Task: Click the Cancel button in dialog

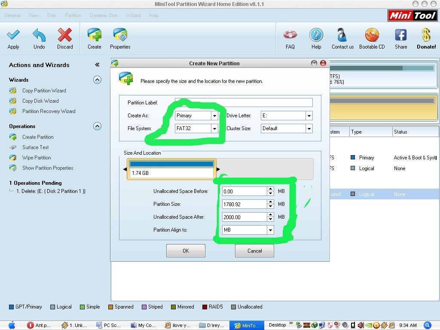Action: (x=254, y=251)
